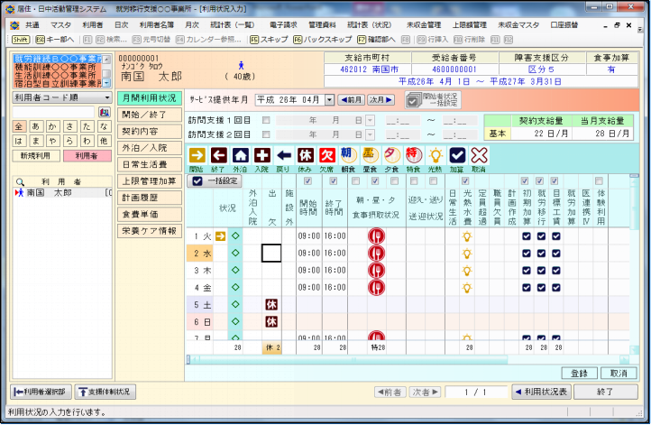Click the 終了 (end) left-arrow icon
651x425 pixels.
(218, 155)
